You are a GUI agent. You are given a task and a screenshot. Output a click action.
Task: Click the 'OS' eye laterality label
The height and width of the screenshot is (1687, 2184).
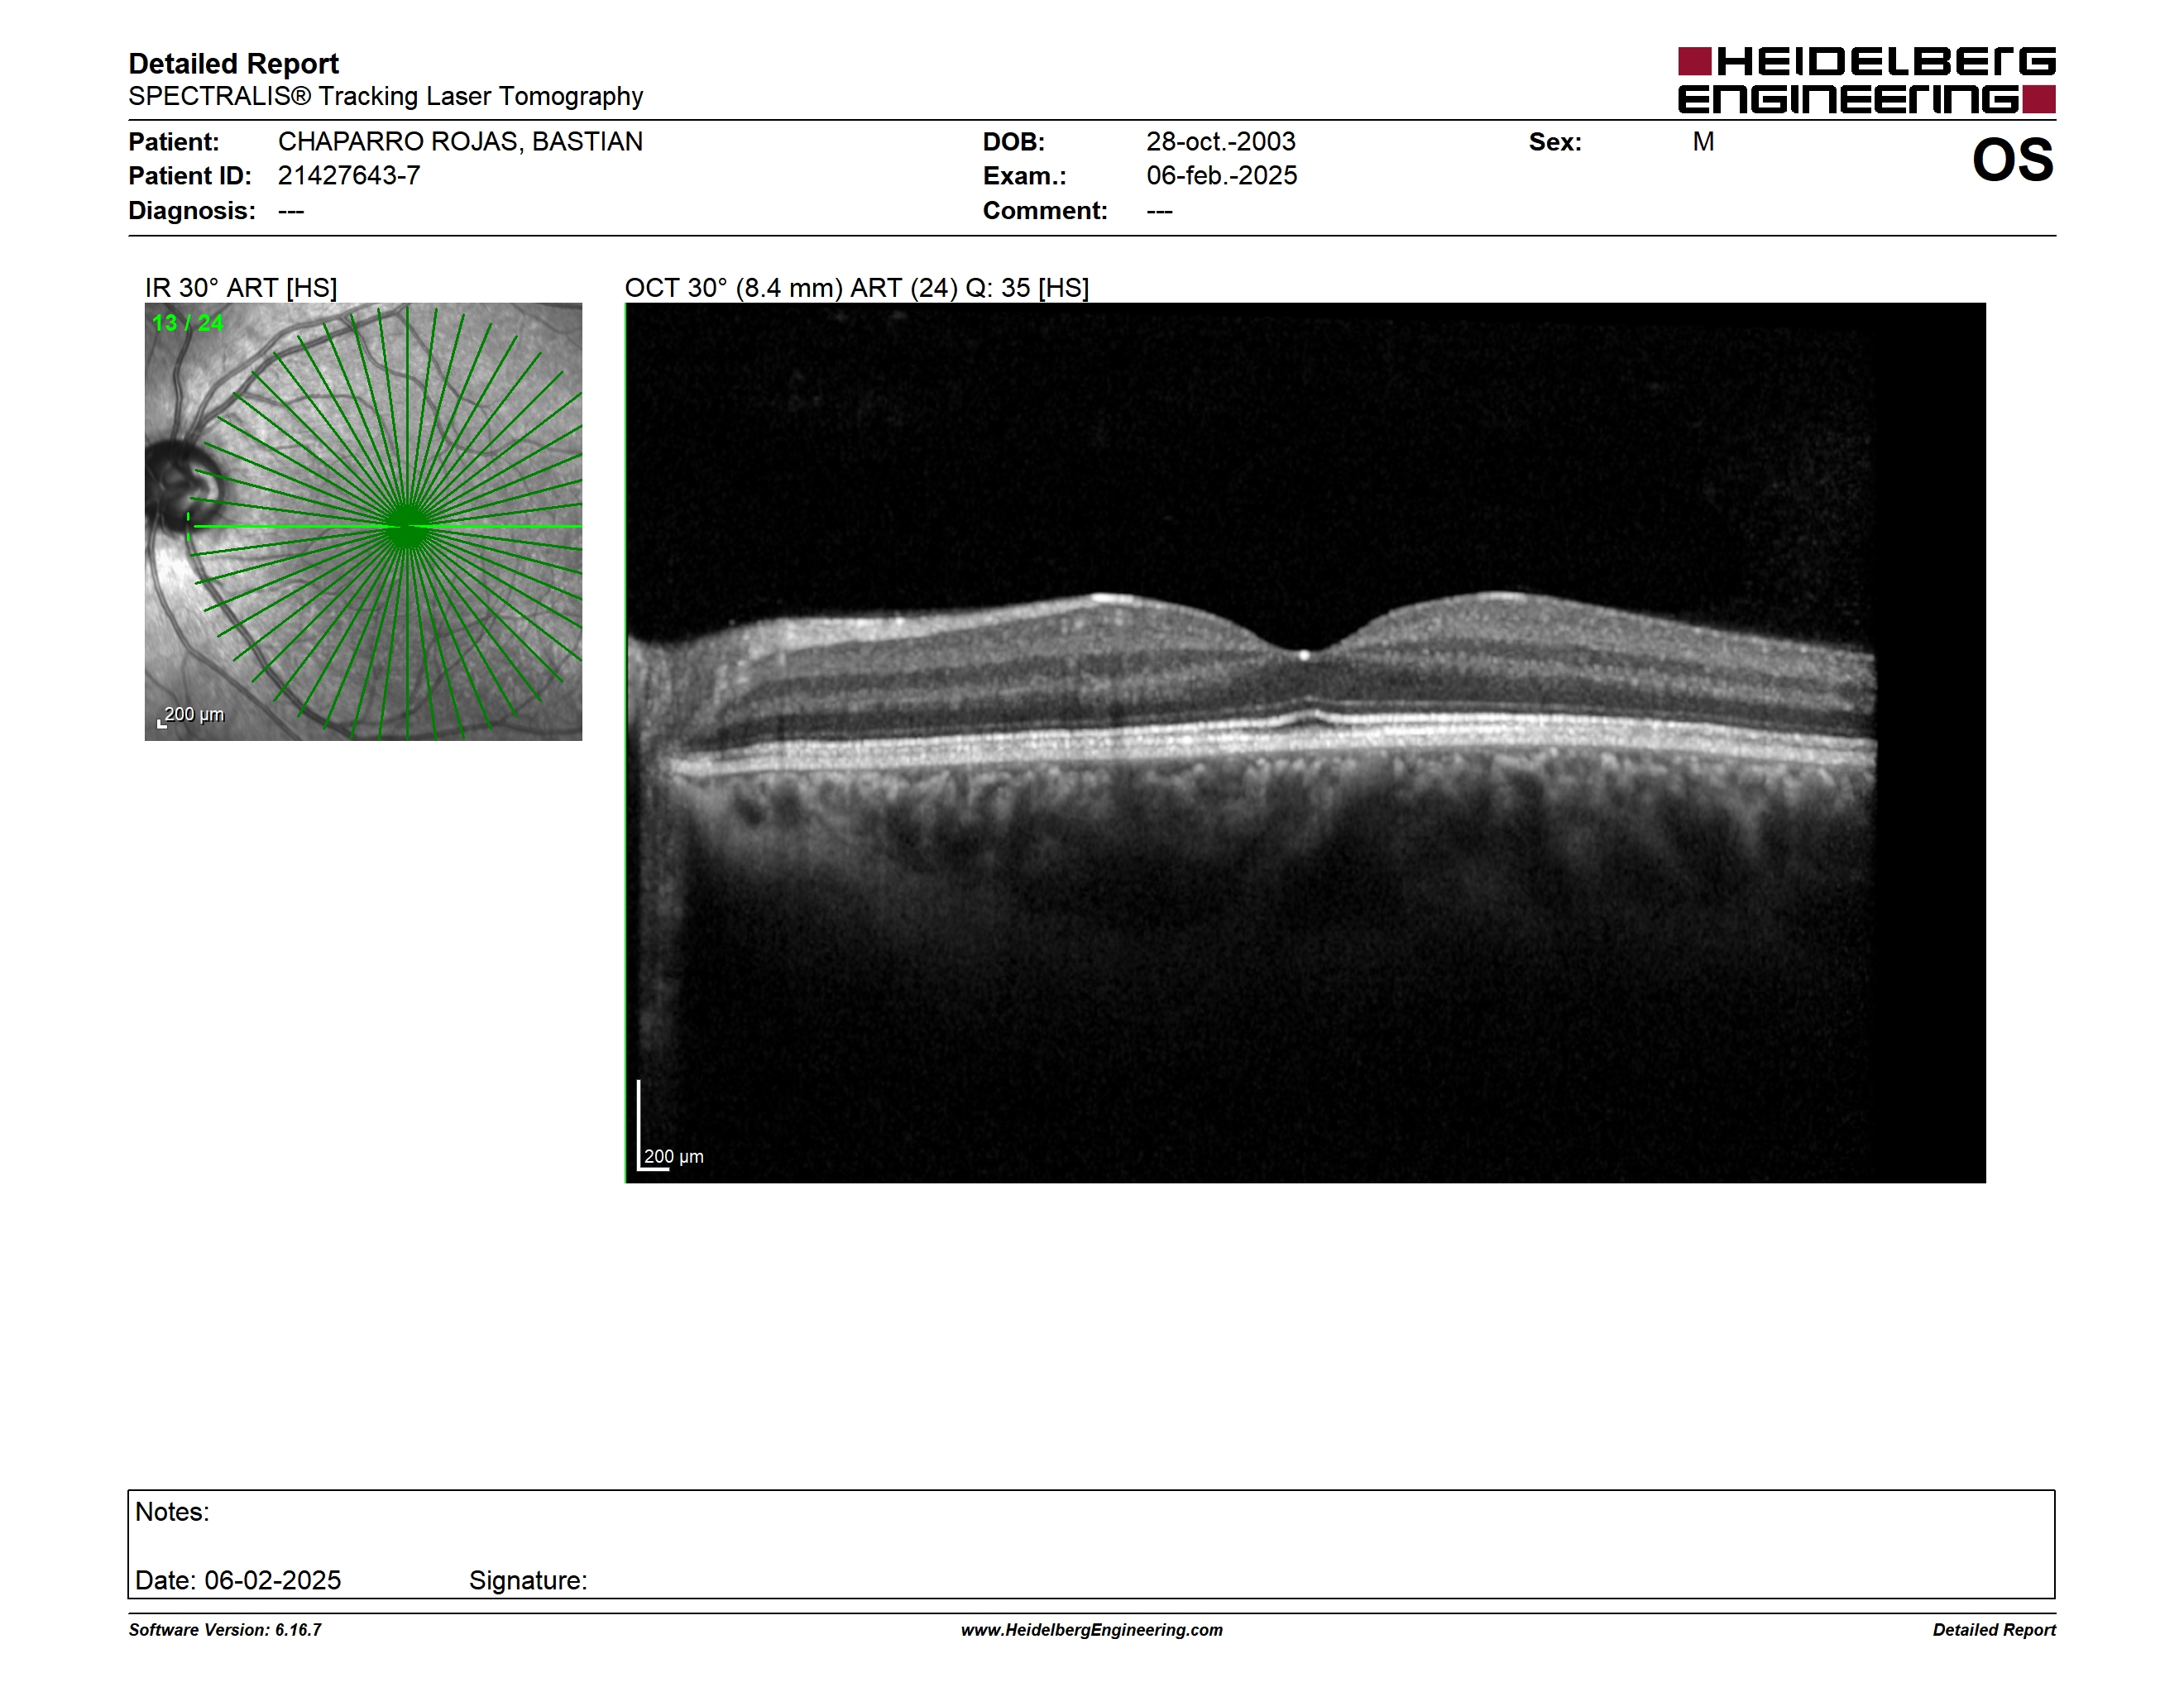click(x=2012, y=160)
